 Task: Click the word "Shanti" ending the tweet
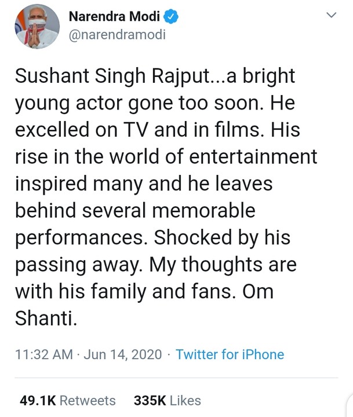45,318
